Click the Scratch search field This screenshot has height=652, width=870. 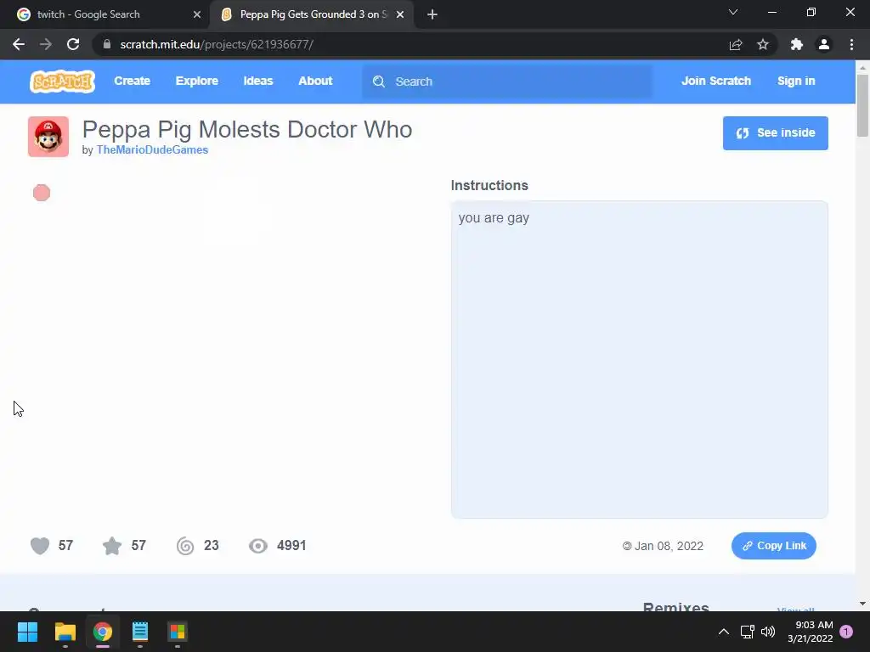pos(507,81)
